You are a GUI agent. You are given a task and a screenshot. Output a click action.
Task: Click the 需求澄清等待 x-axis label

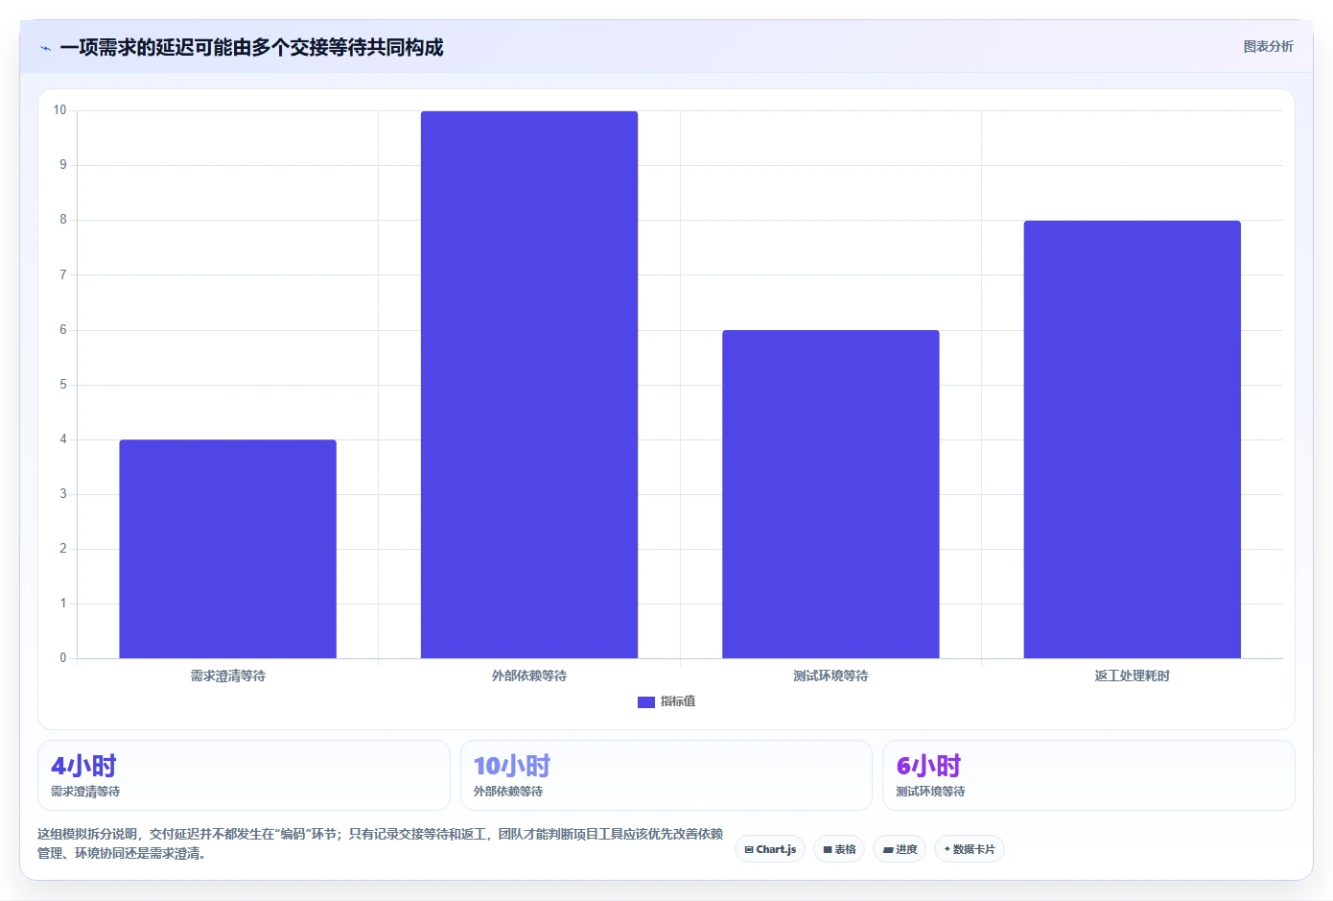click(x=227, y=676)
